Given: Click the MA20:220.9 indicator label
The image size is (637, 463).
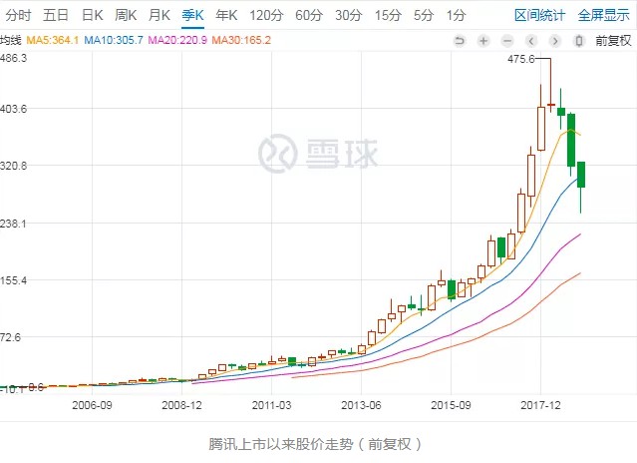Looking at the screenshot, I should click(177, 40).
